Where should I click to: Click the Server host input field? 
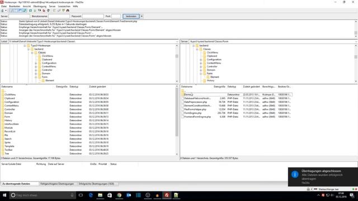point(19,16)
